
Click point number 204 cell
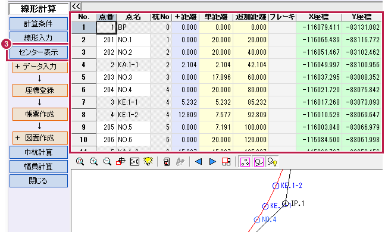point(107,90)
